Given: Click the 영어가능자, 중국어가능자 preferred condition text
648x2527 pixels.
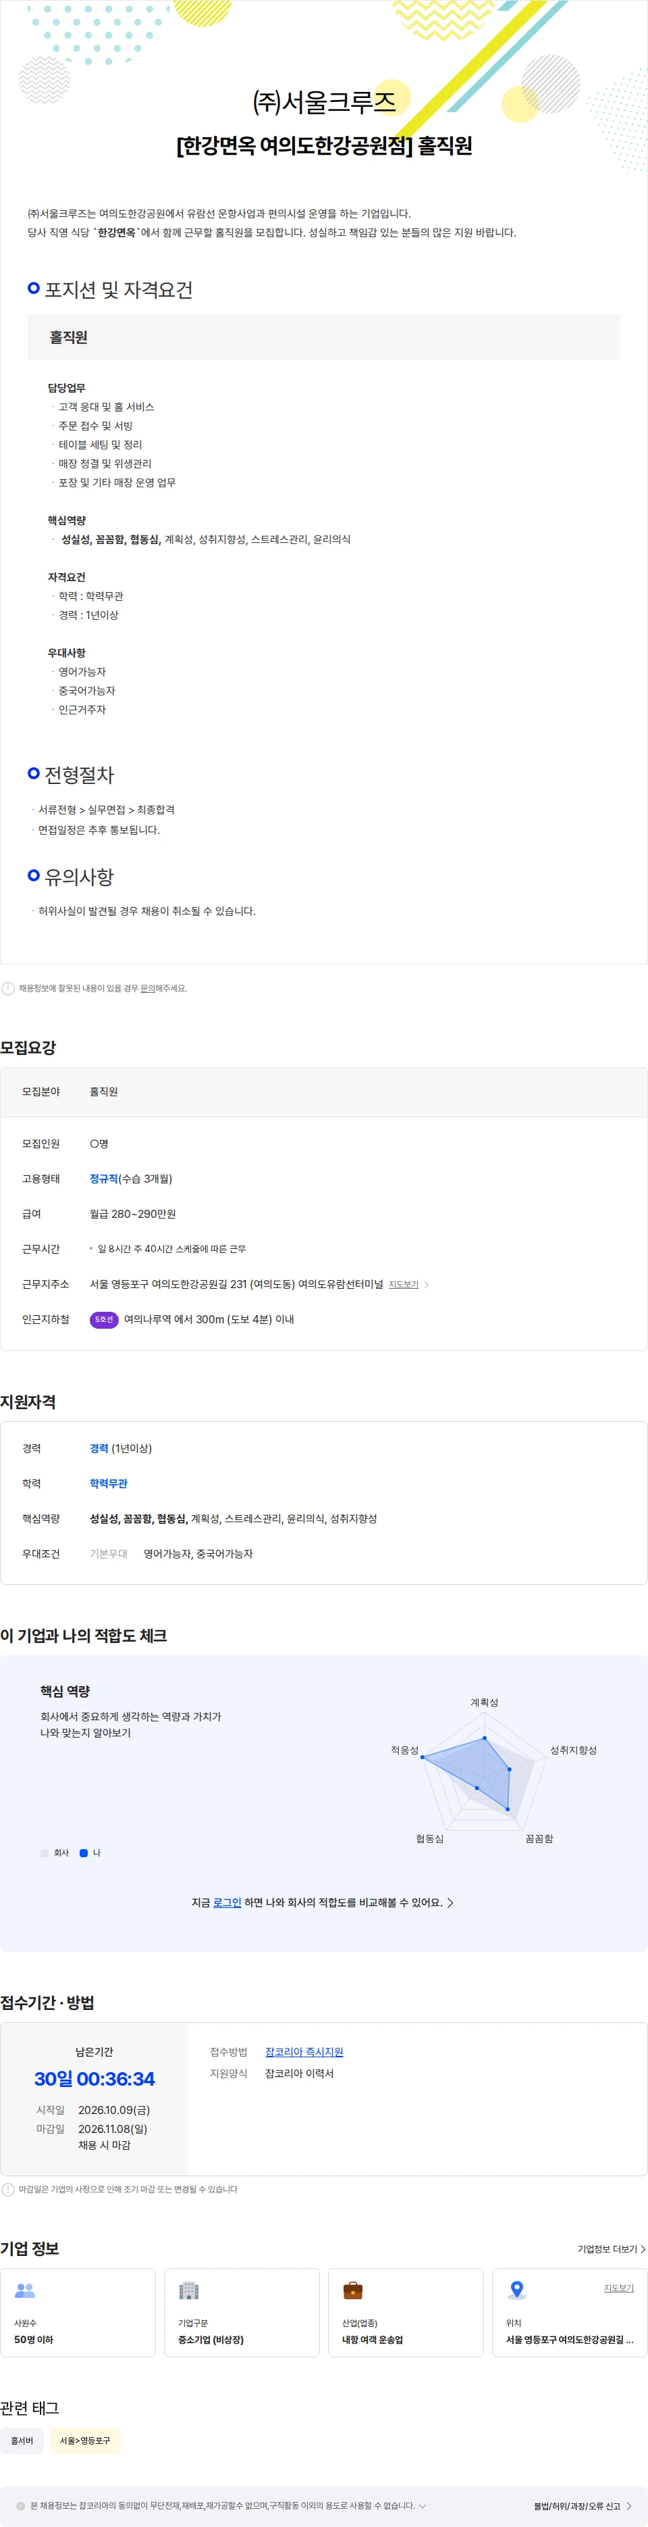Looking at the screenshot, I should point(198,1553).
